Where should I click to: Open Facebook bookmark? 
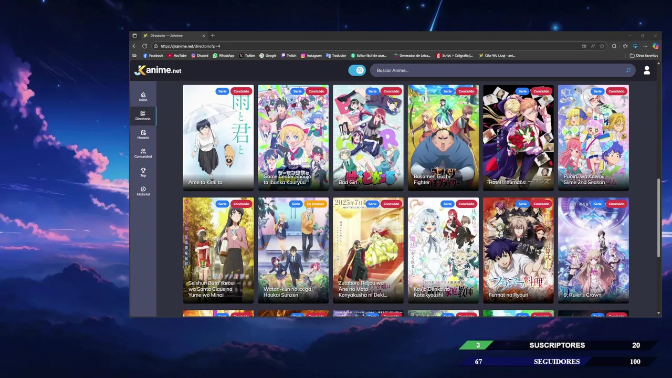(x=153, y=56)
